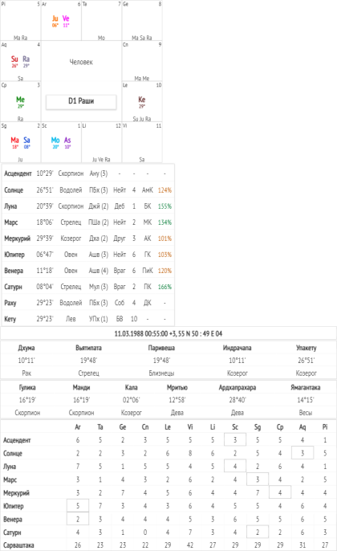Click the birth data line 11.03.1988

[x=168, y=333]
